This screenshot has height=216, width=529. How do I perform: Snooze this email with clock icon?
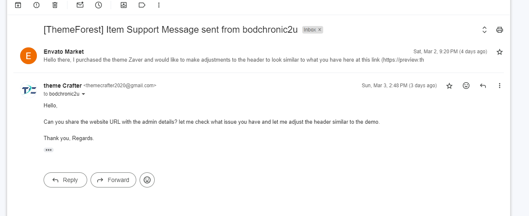[x=99, y=5]
